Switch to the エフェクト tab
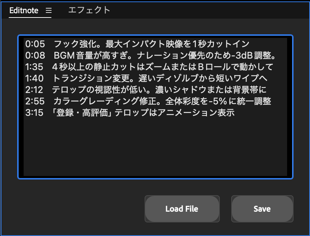Viewport: 310px width, 236px height. coord(88,10)
